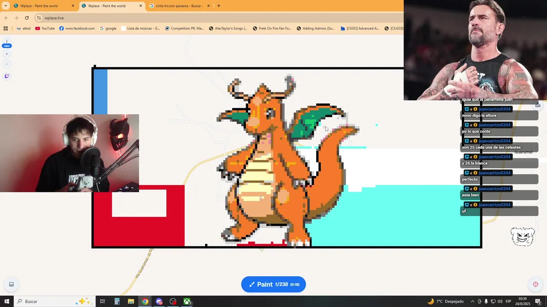
Task: Reload the wplace.live page
Action: pos(26,18)
